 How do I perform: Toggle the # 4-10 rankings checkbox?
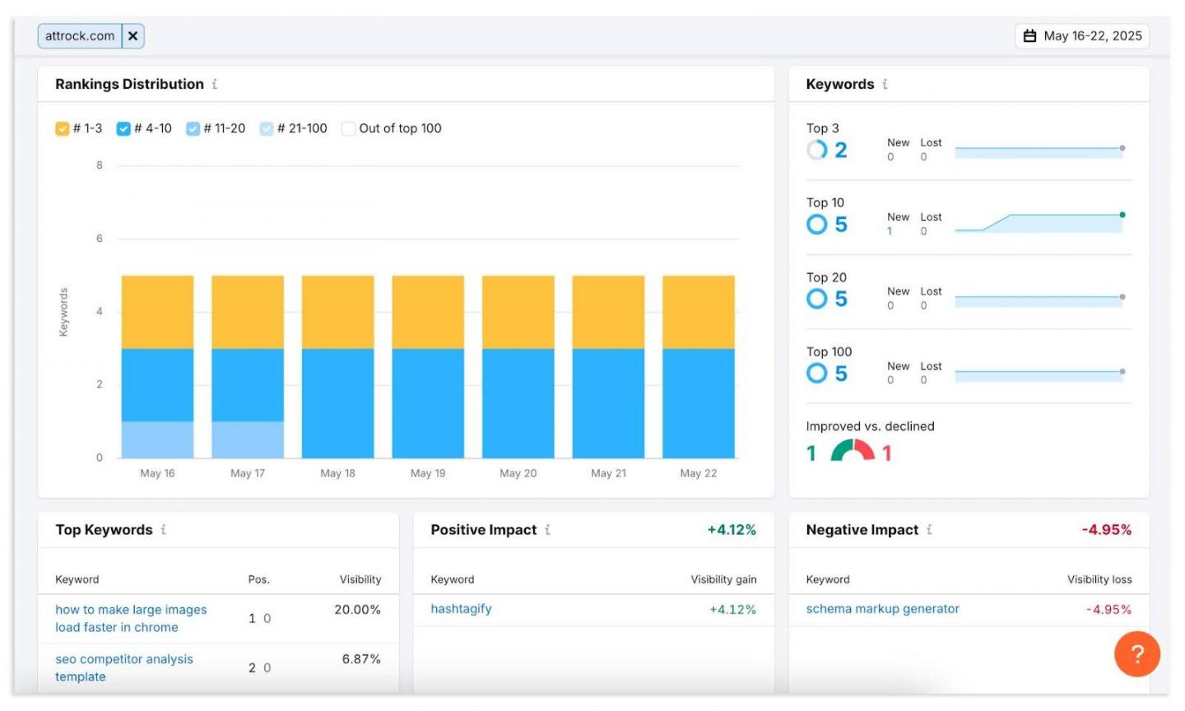(x=123, y=128)
